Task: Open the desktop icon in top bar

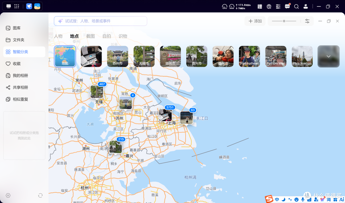Action: pos(9,6)
